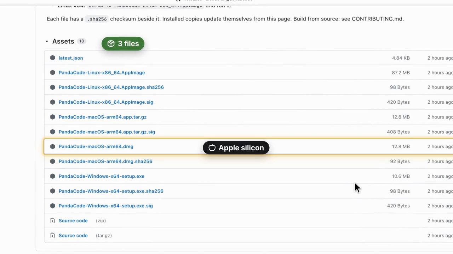Click package icon beside latest.json
This screenshot has height=254, width=453.
[52, 58]
